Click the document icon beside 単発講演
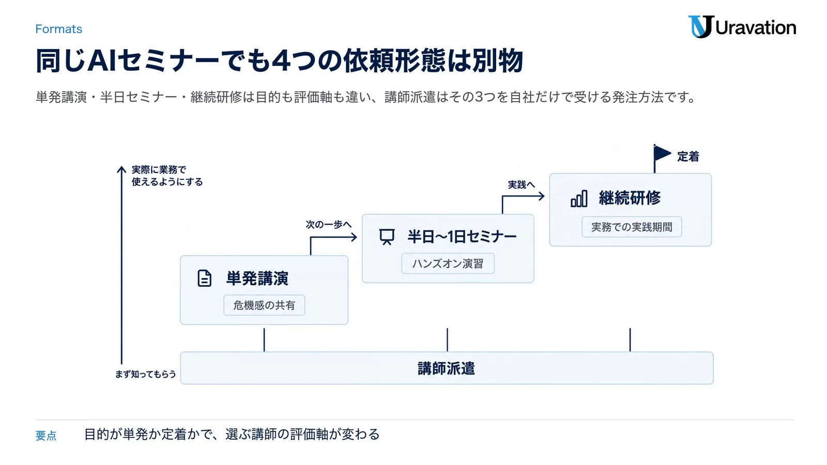 coord(205,278)
